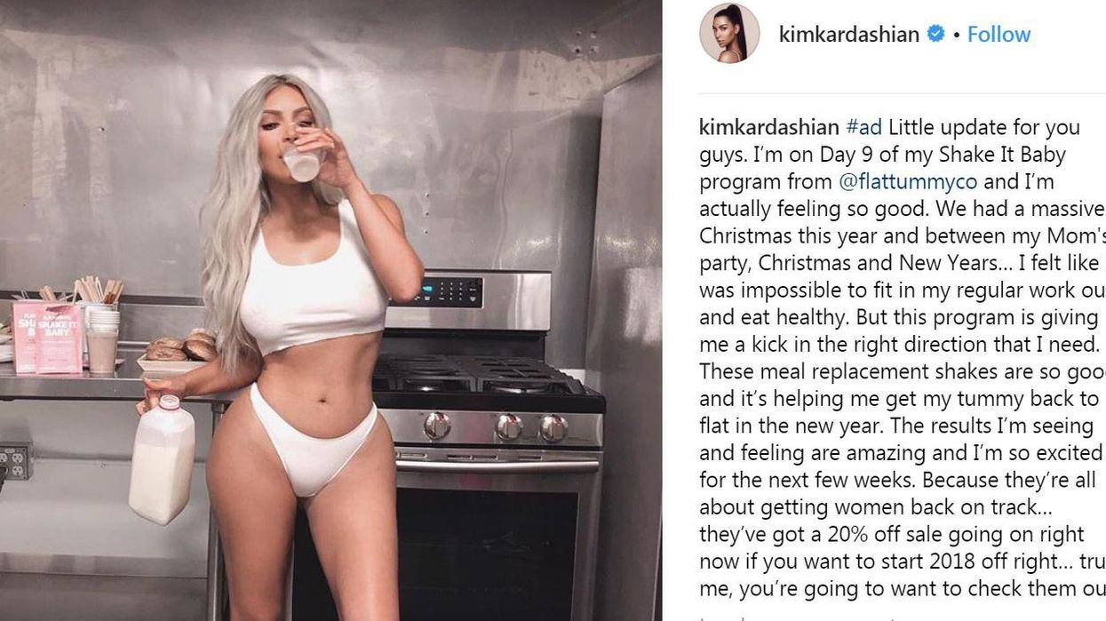Click the Follow link in the header
Viewport: 1106px width, 621px height.
[999, 34]
